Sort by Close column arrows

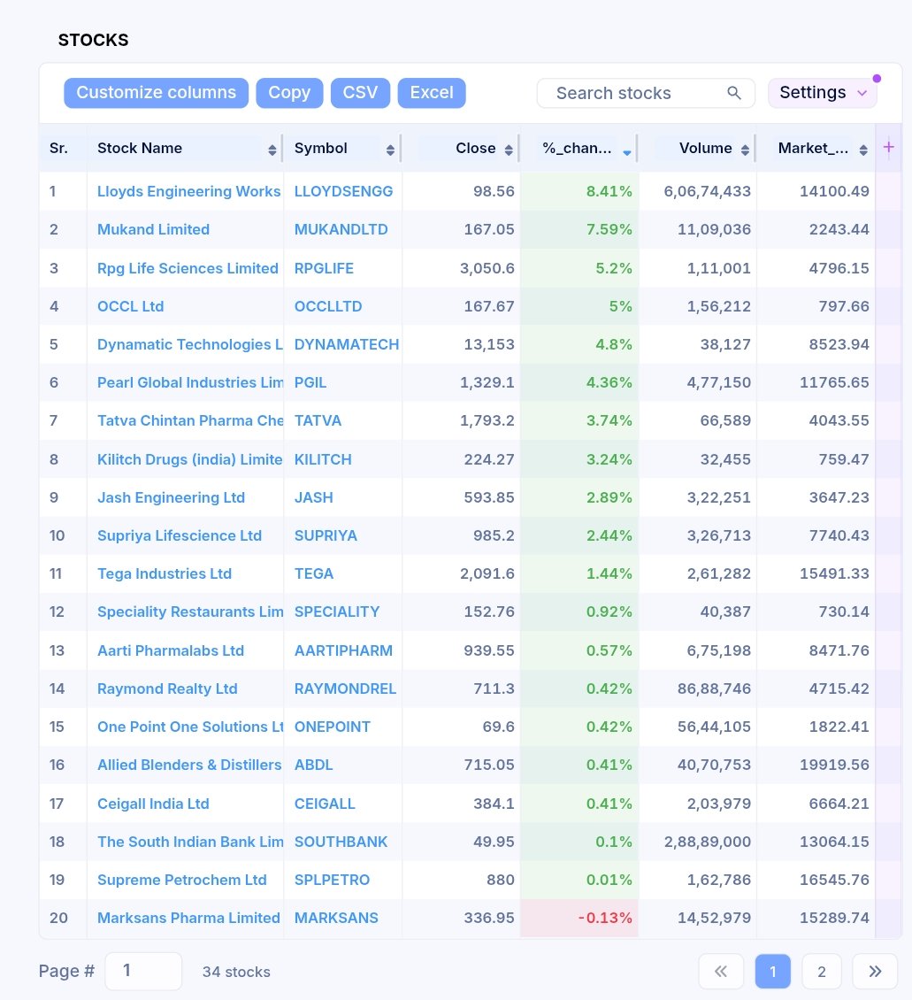pyautogui.click(x=509, y=150)
